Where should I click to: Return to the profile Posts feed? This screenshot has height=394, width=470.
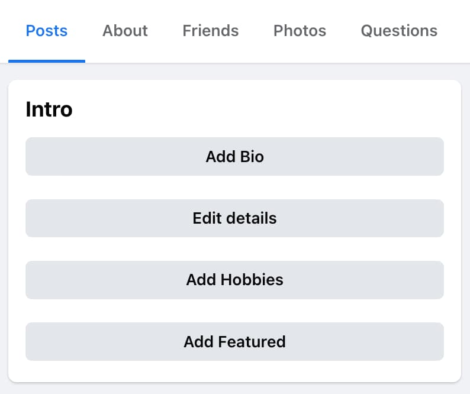click(47, 31)
